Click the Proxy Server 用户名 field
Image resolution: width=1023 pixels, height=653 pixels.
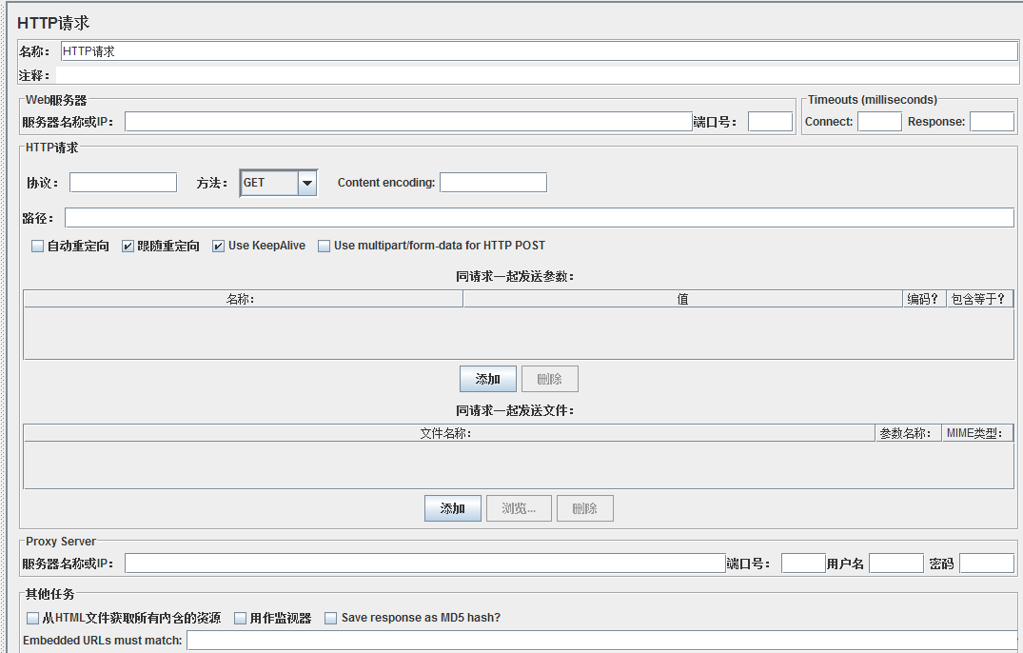pyautogui.click(x=895, y=564)
